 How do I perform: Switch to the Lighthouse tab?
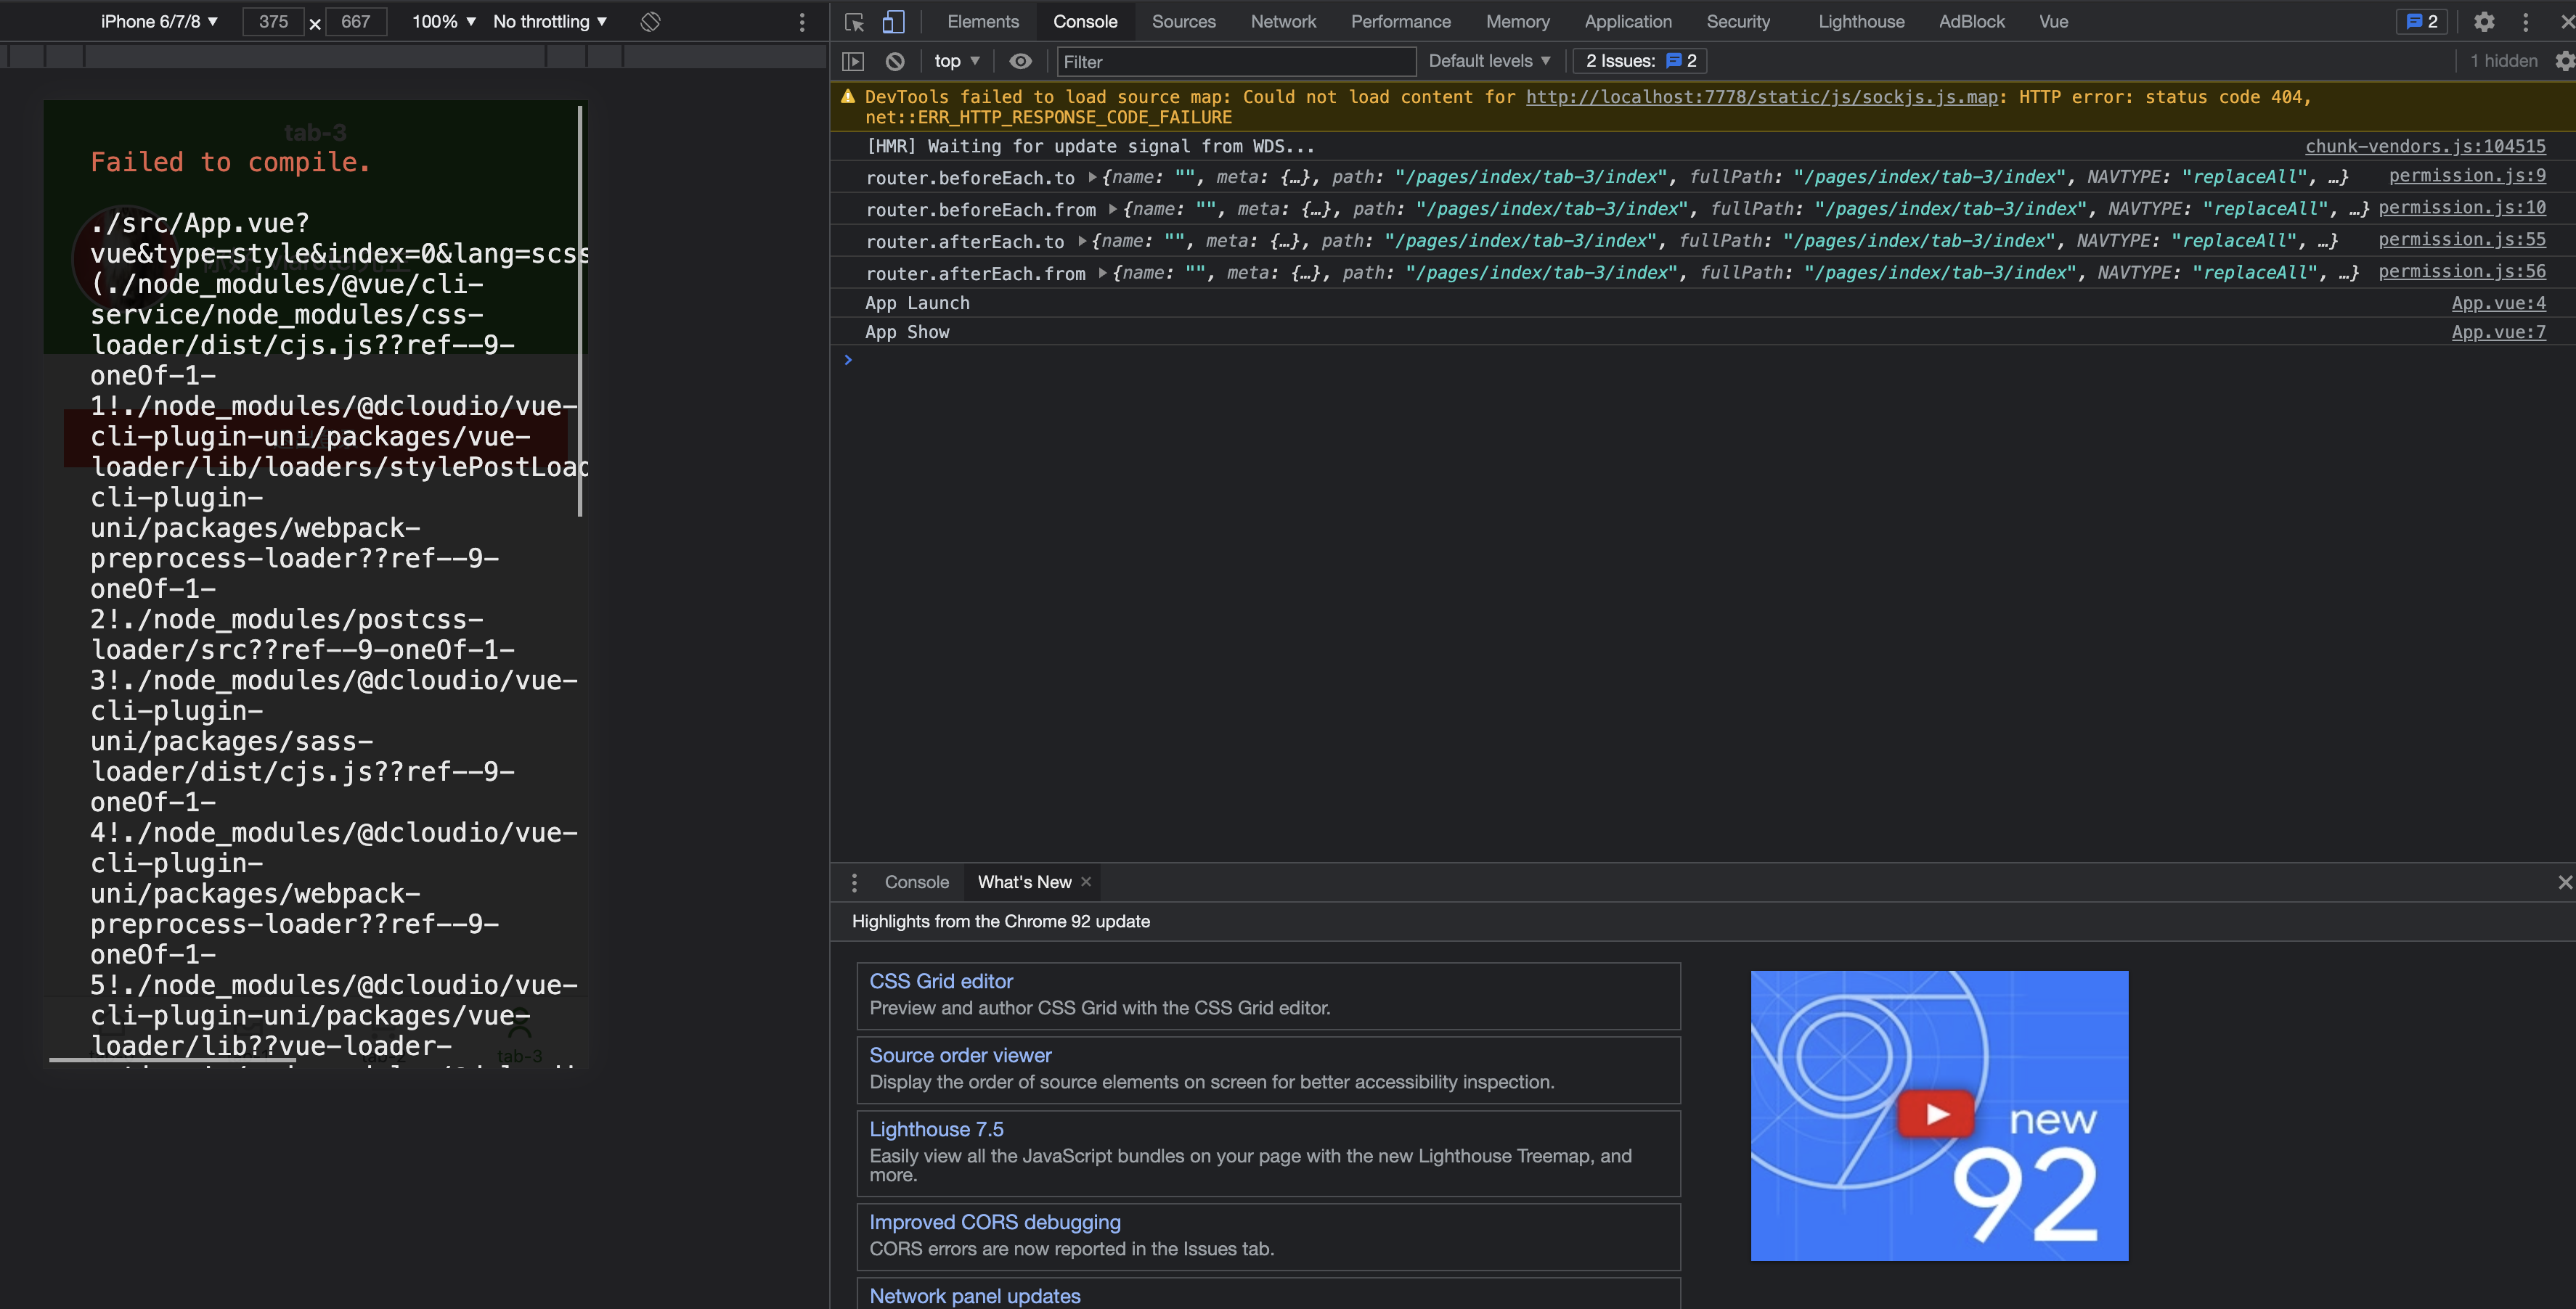coord(1861,22)
